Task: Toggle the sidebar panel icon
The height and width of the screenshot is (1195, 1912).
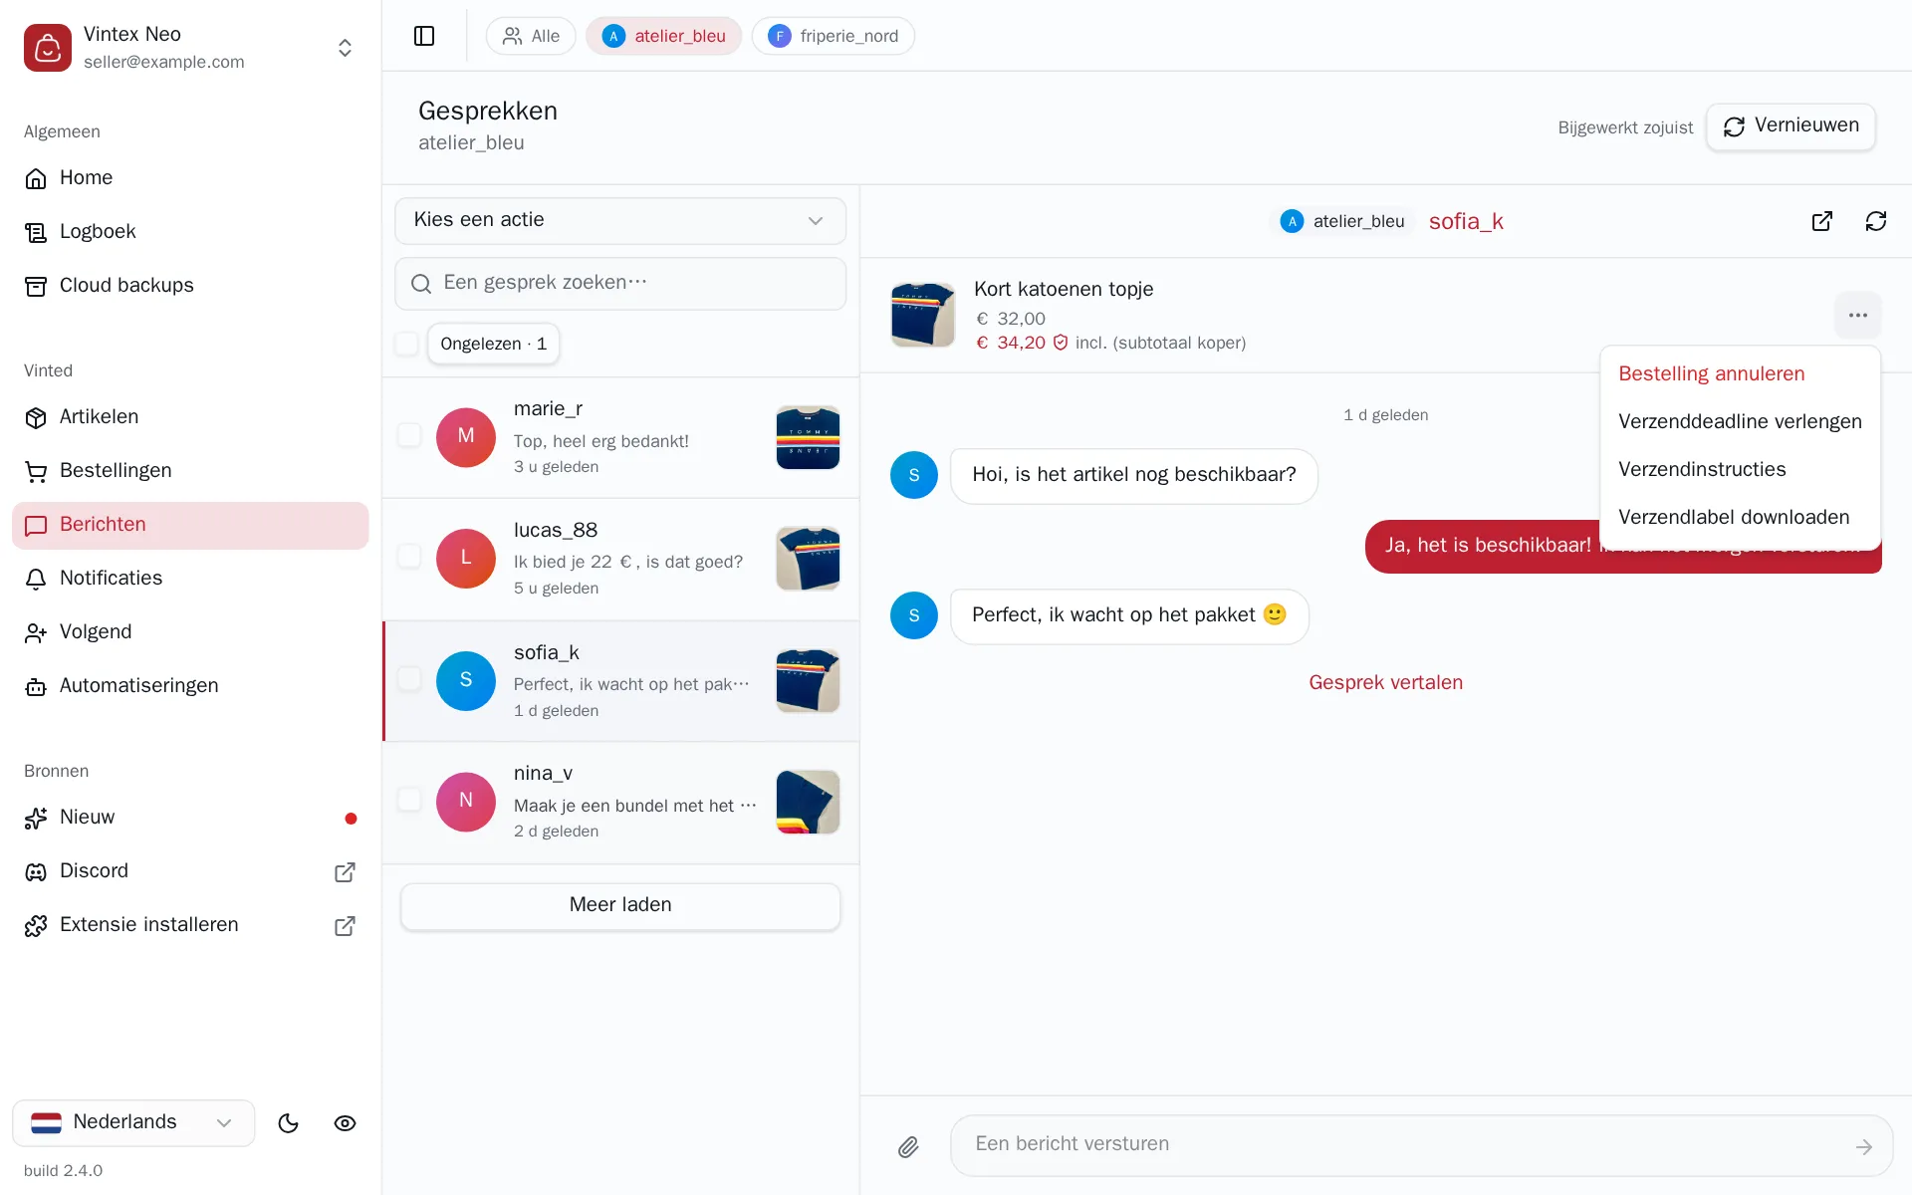Action: (424, 36)
